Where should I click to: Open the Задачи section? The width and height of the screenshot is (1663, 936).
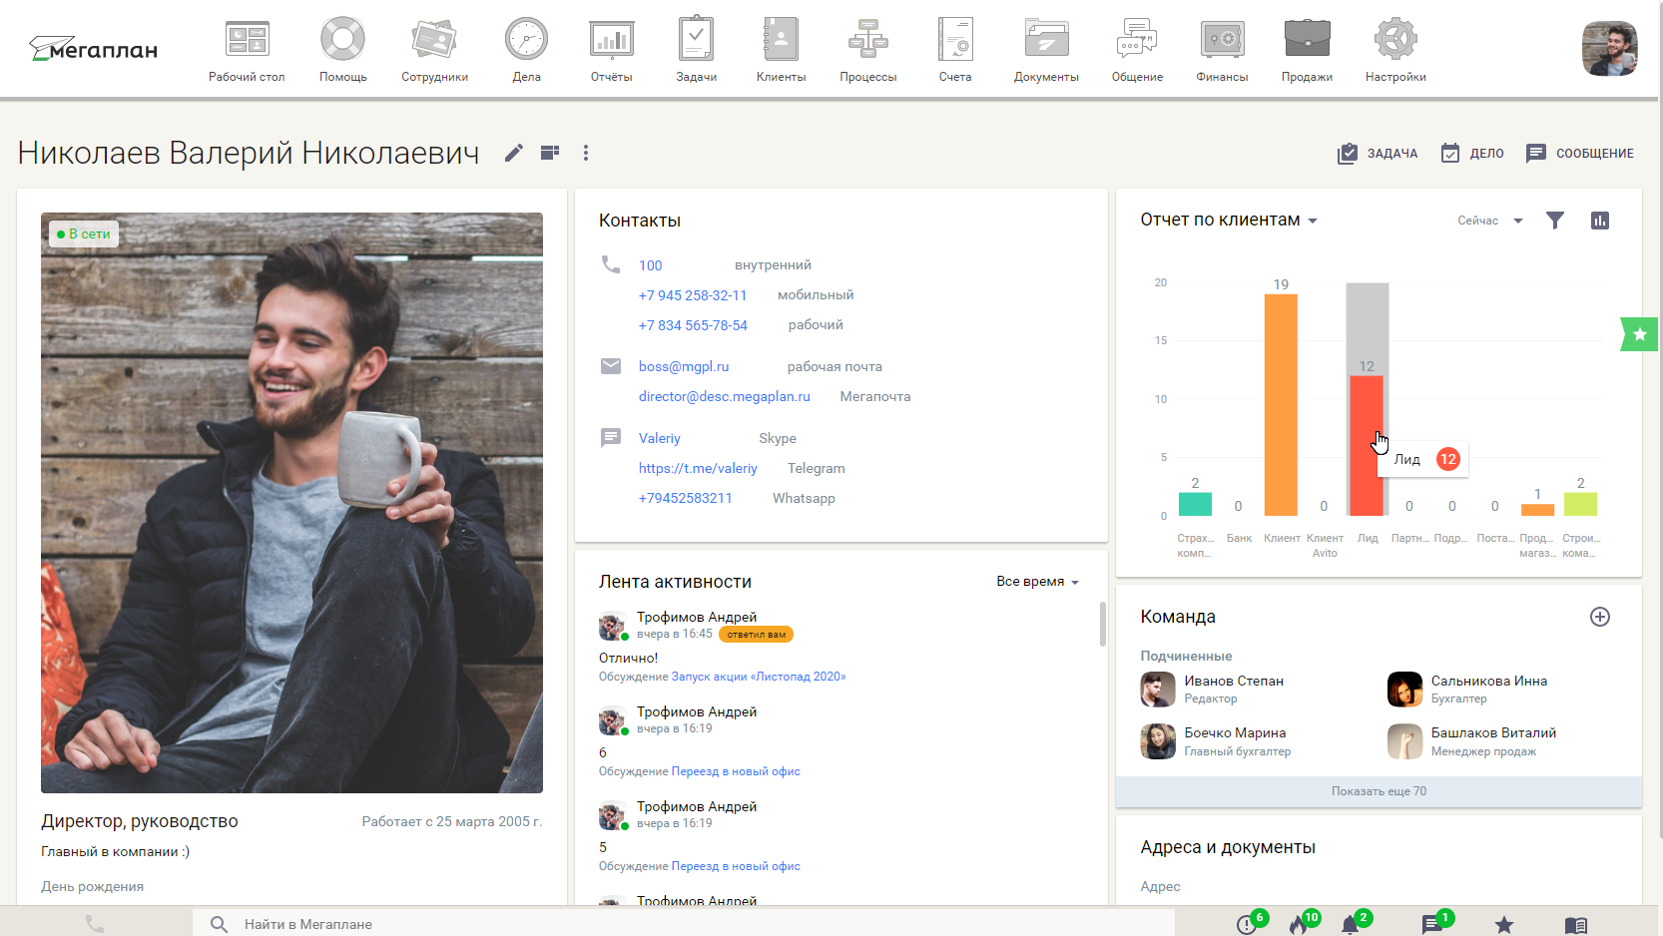click(696, 50)
